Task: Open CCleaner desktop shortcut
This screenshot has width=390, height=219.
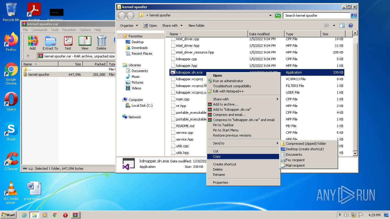Action: click(11, 161)
